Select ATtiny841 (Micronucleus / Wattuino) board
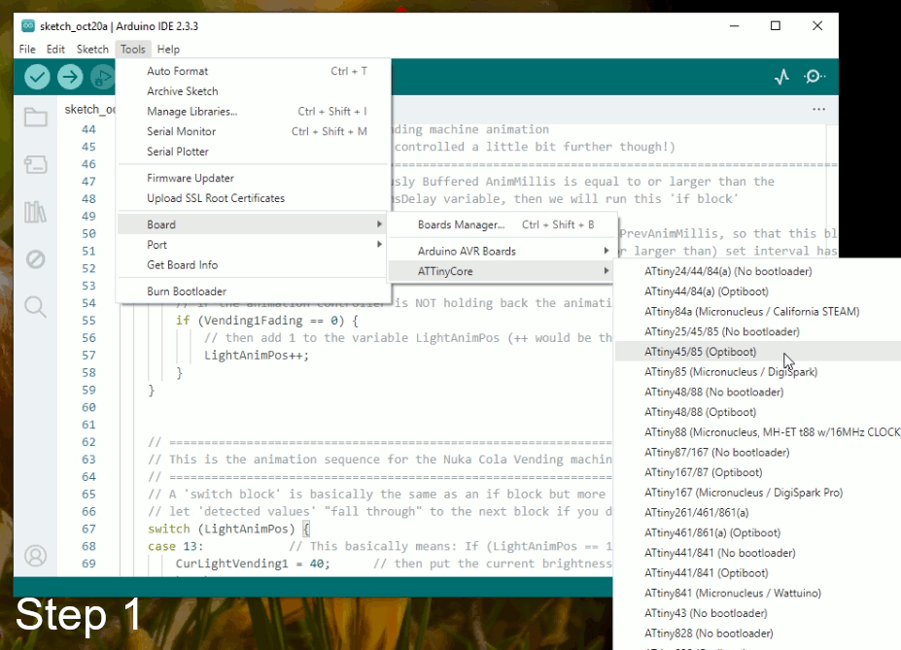 pos(758,593)
